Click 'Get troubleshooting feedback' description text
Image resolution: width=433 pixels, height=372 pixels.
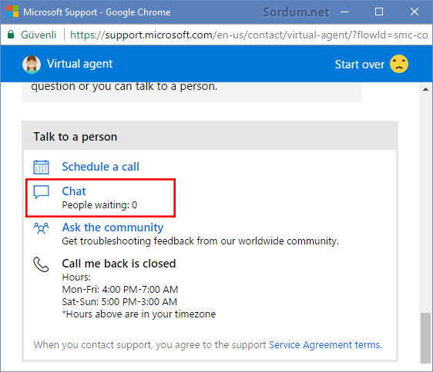pyautogui.click(x=200, y=241)
